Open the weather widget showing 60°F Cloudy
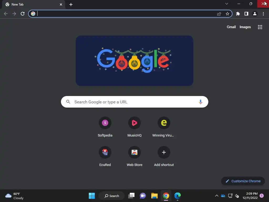Image resolution: width=269 pixels, height=202 pixels. pos(14,196)
